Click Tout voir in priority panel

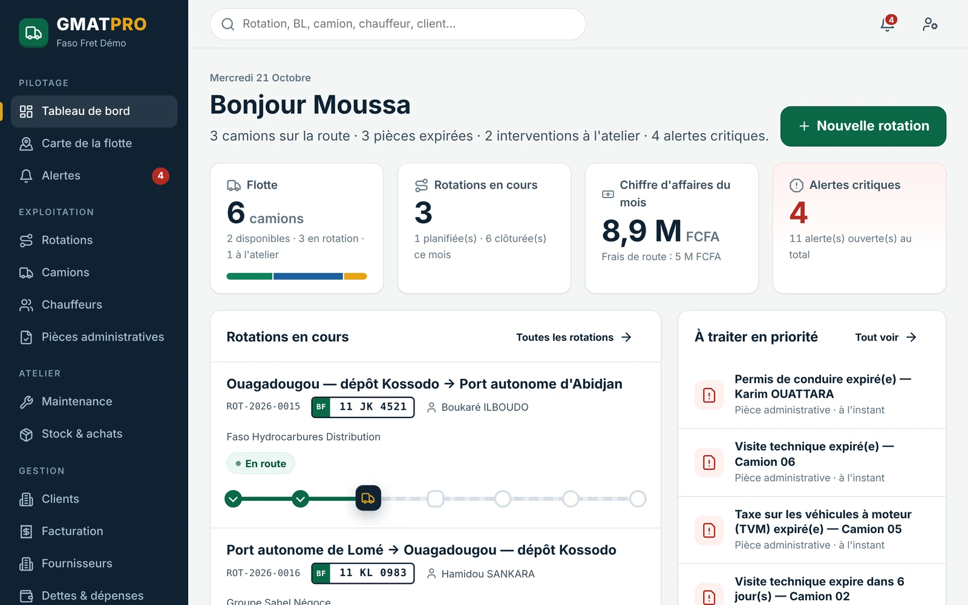pos(886,337)
